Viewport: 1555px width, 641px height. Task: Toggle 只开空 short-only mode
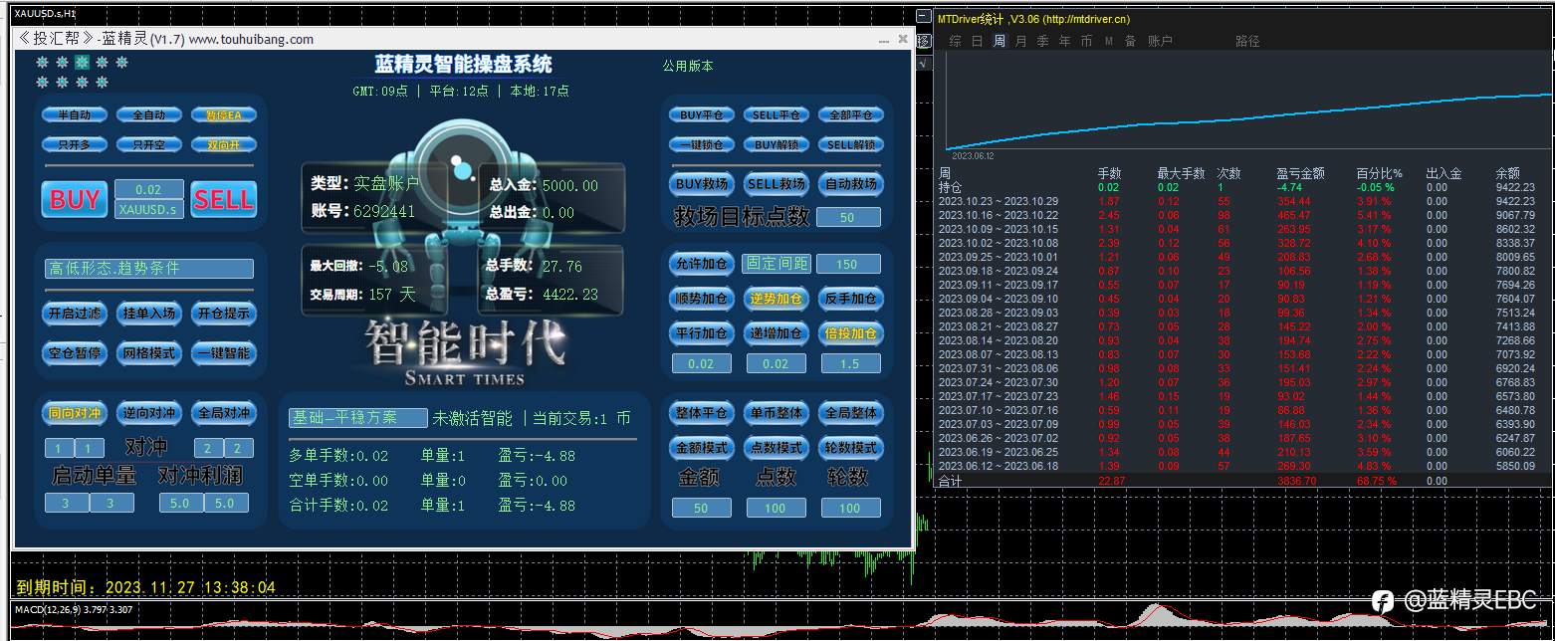(x=149, y=144)
